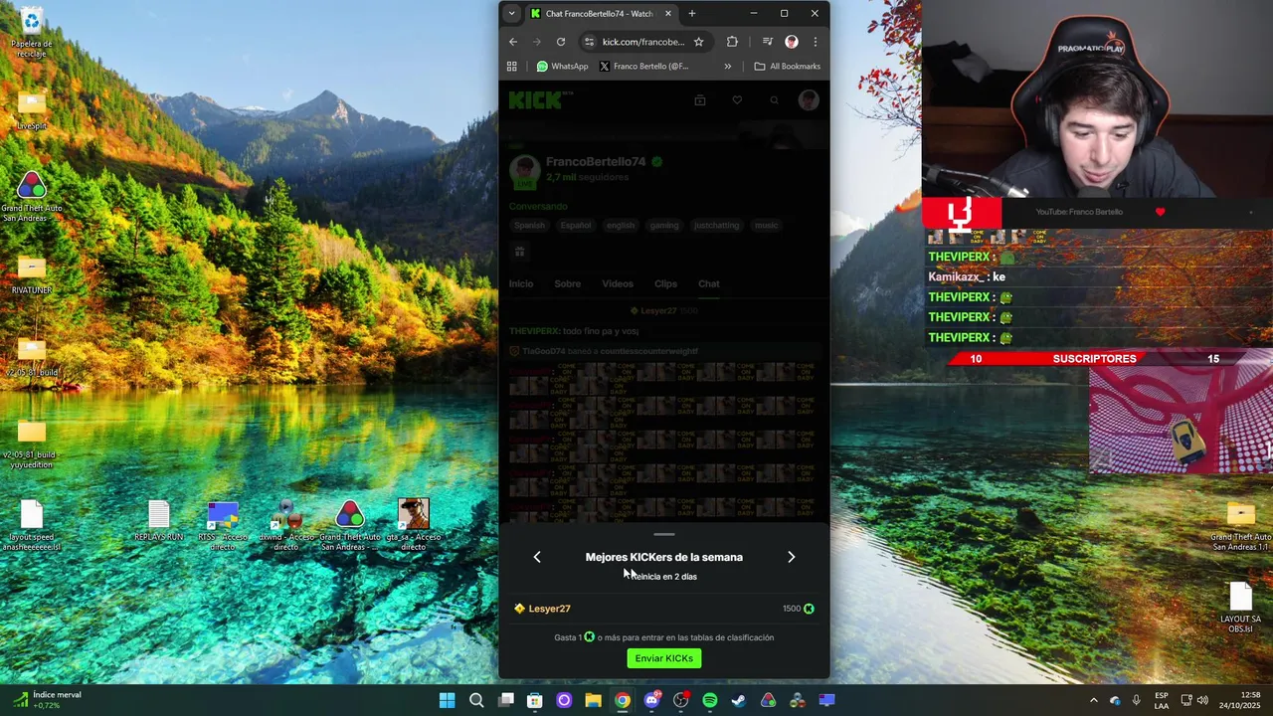Viewport: 1273px width, 716px height.
Task: Click the Enviar KICKs button
Action: (664, 658)
